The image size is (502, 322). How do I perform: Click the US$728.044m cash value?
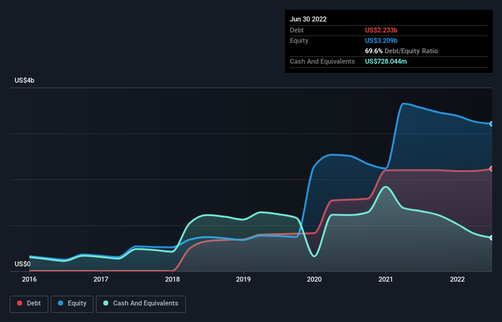[x=386, y=61]
